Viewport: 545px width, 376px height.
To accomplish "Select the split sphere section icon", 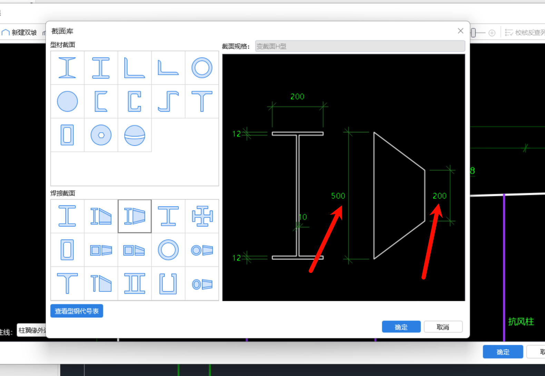I will point(135,135).
